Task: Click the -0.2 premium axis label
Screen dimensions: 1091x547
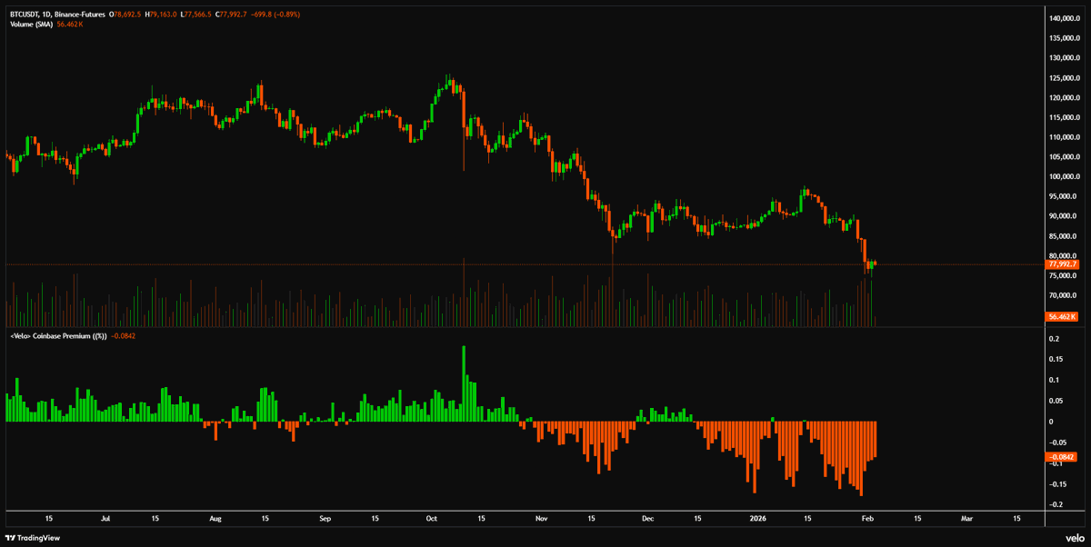Action: point(1055,504)
